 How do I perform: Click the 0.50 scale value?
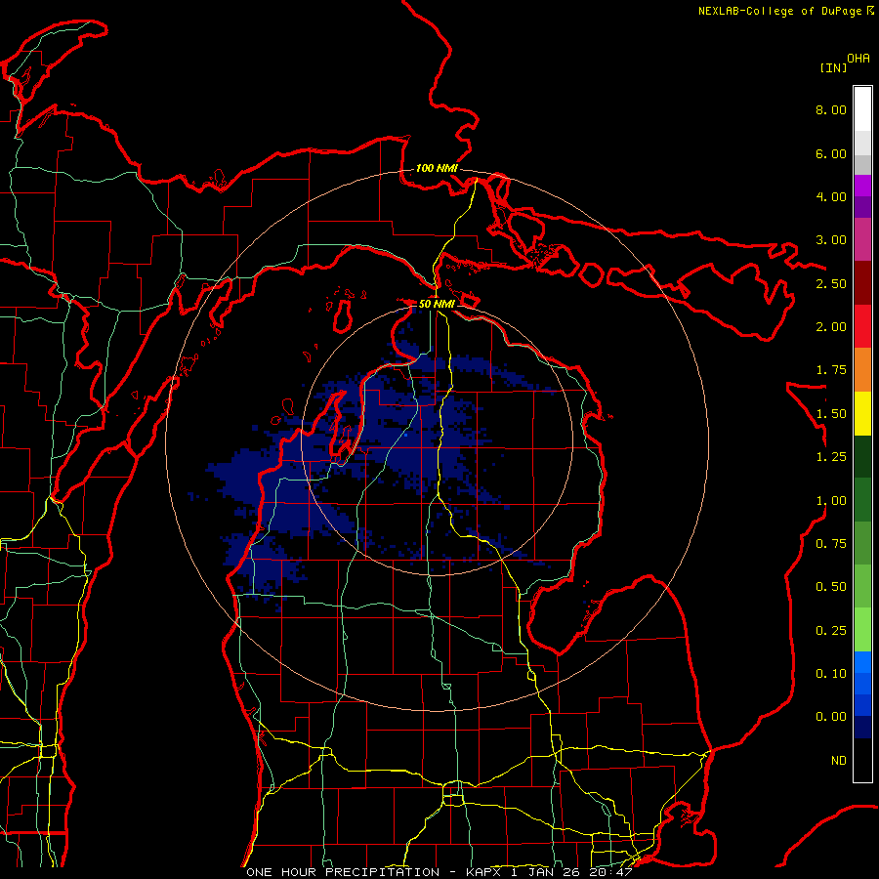[x=831, y=587]
